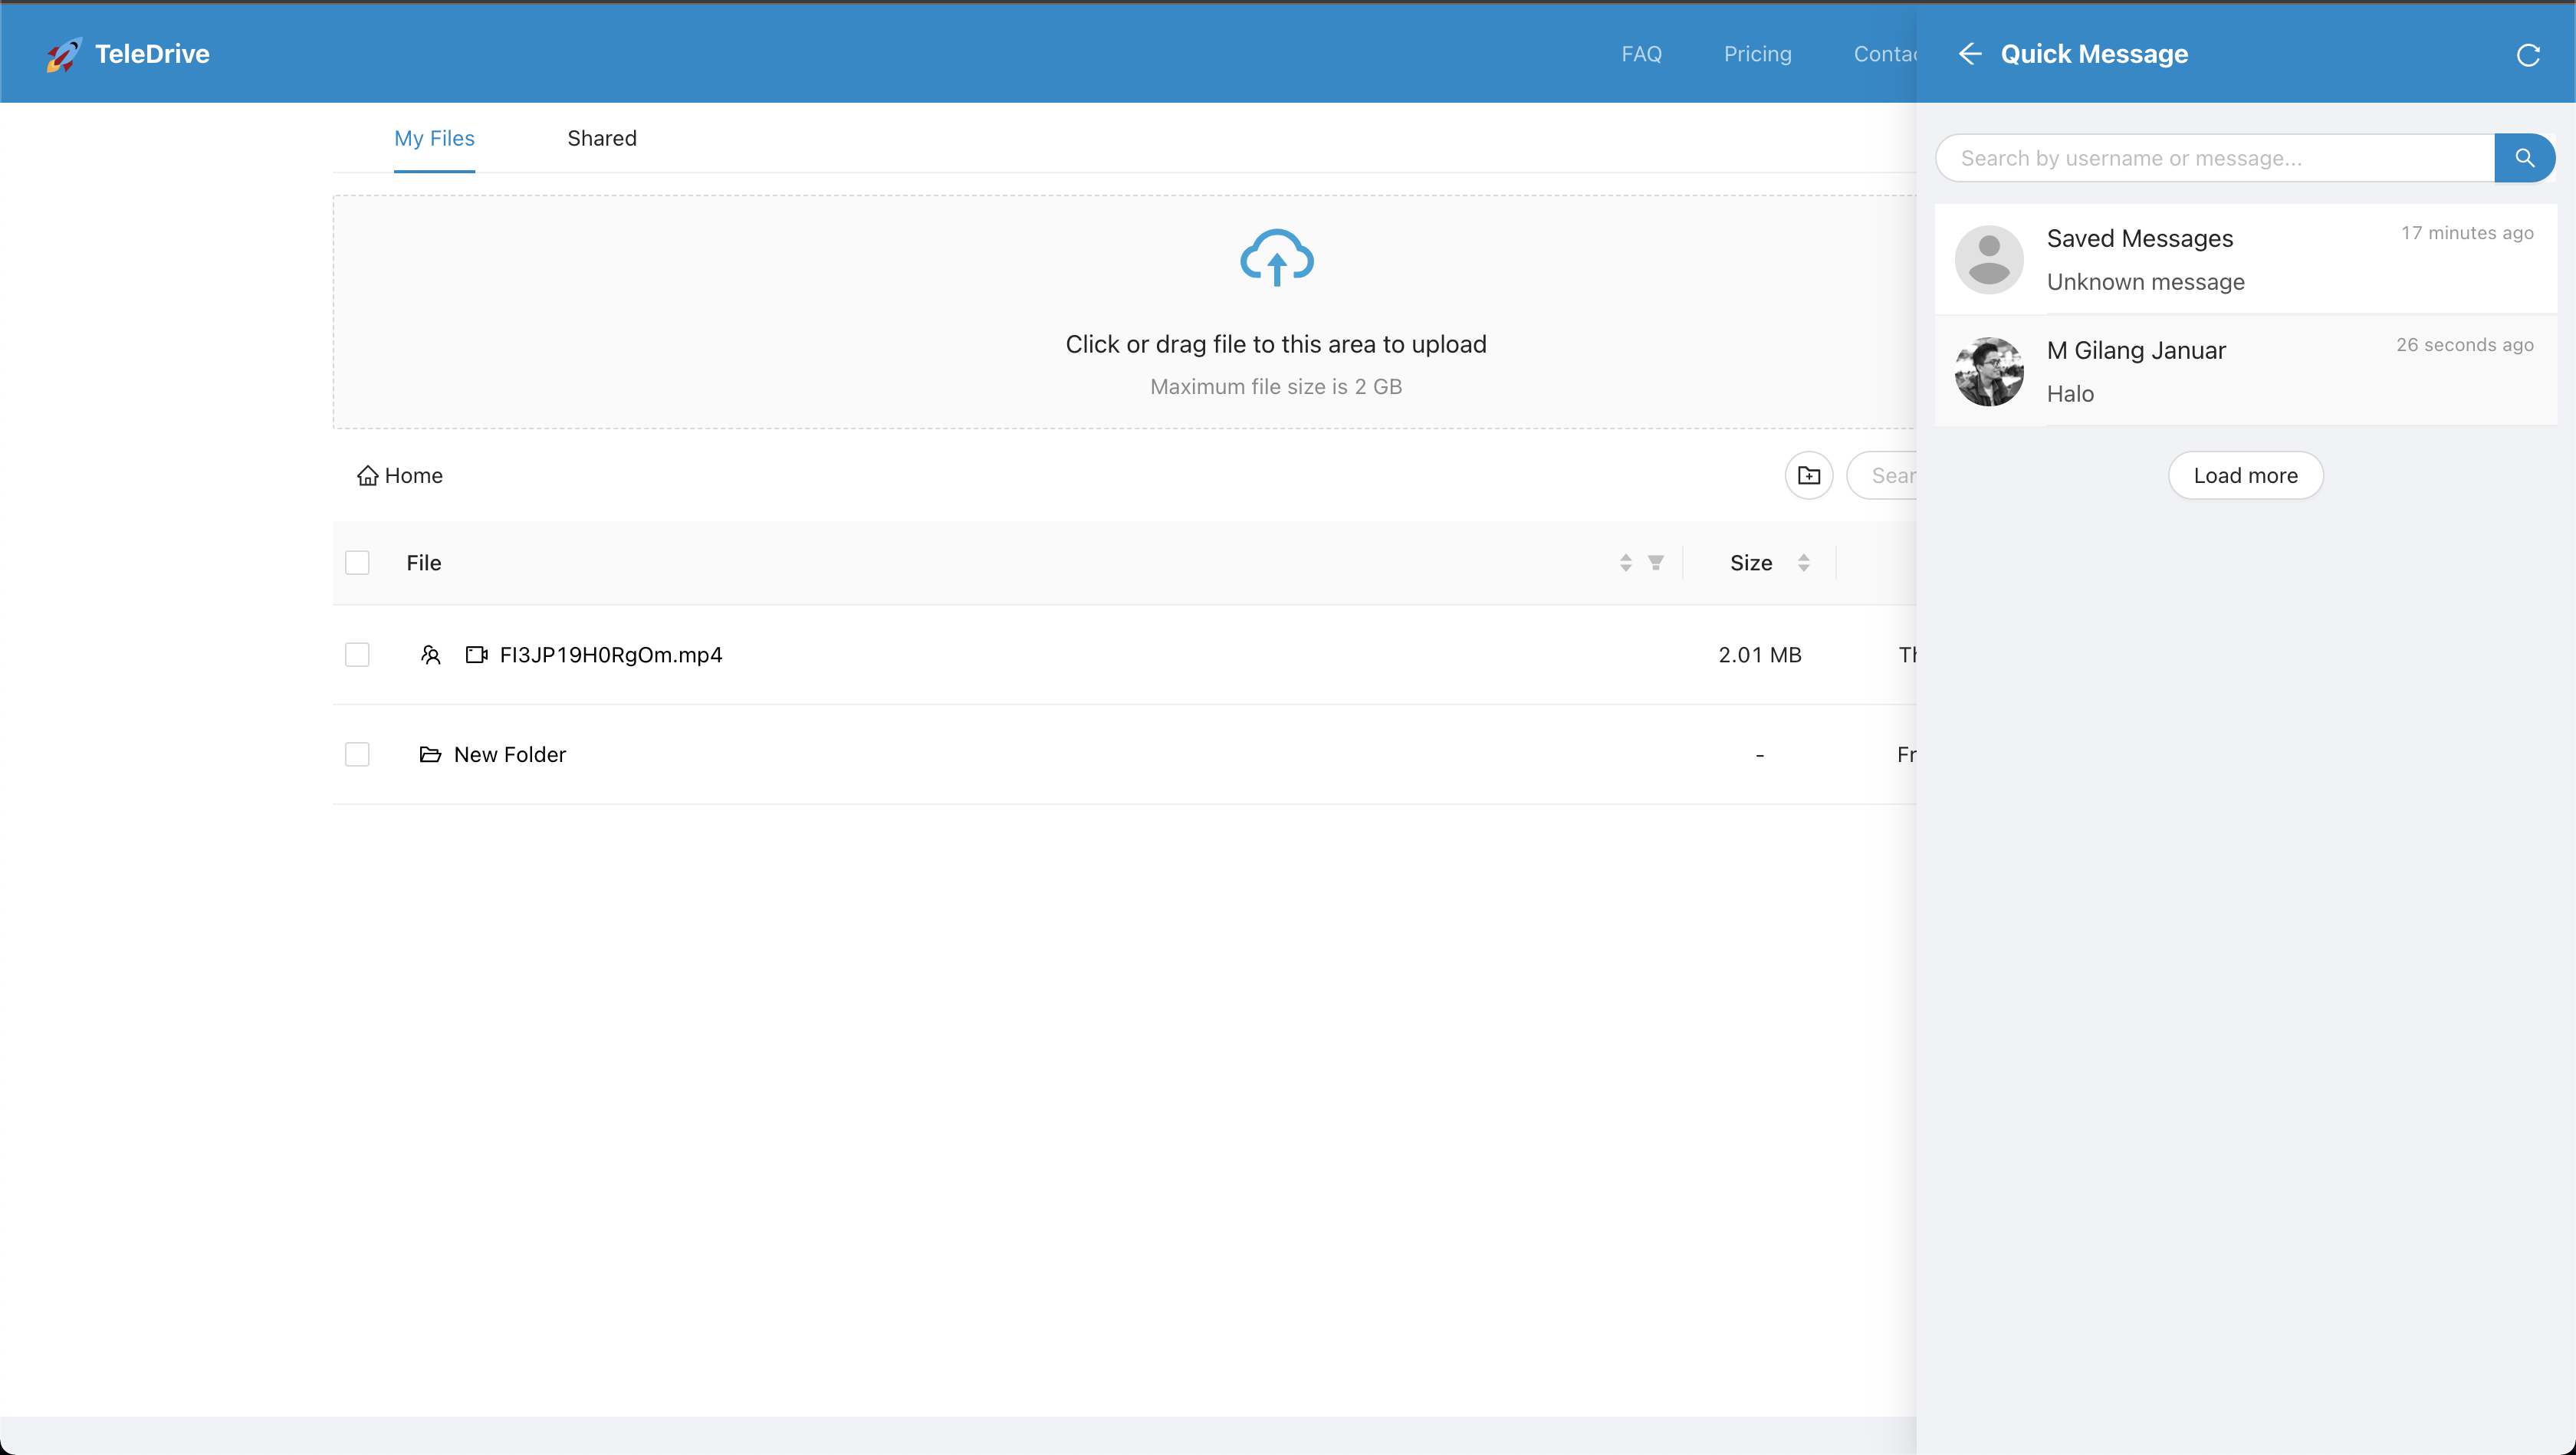Click the refresh icon in Quick Message header

click(x=2527, y=55)
